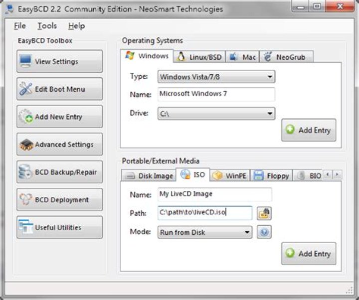Click the green plus on bottom Add Entry
The image size is (359, 300).
click(x=290, y=253)
